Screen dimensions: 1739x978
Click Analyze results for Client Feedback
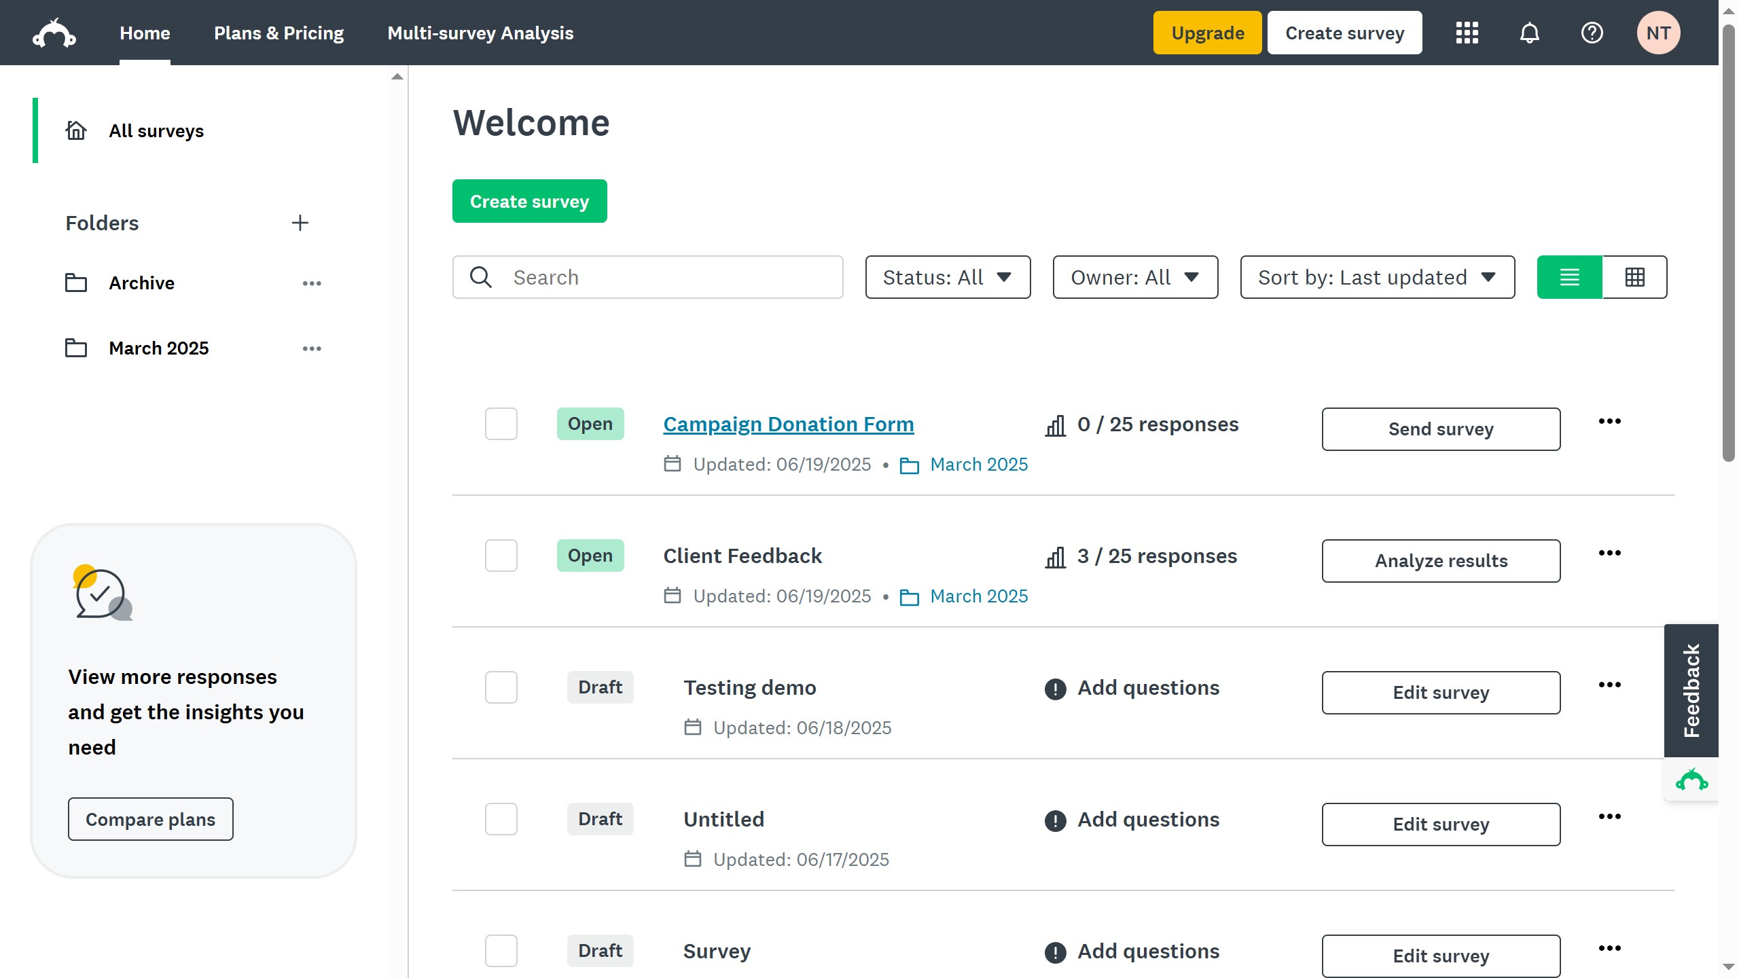point(1441,560)
